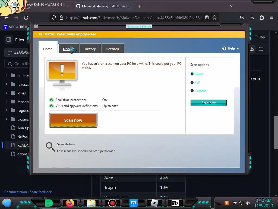Close the MalwareDatabase README tab
The height and width of the screenshot is (209, 278).
[x=129, y=6]
